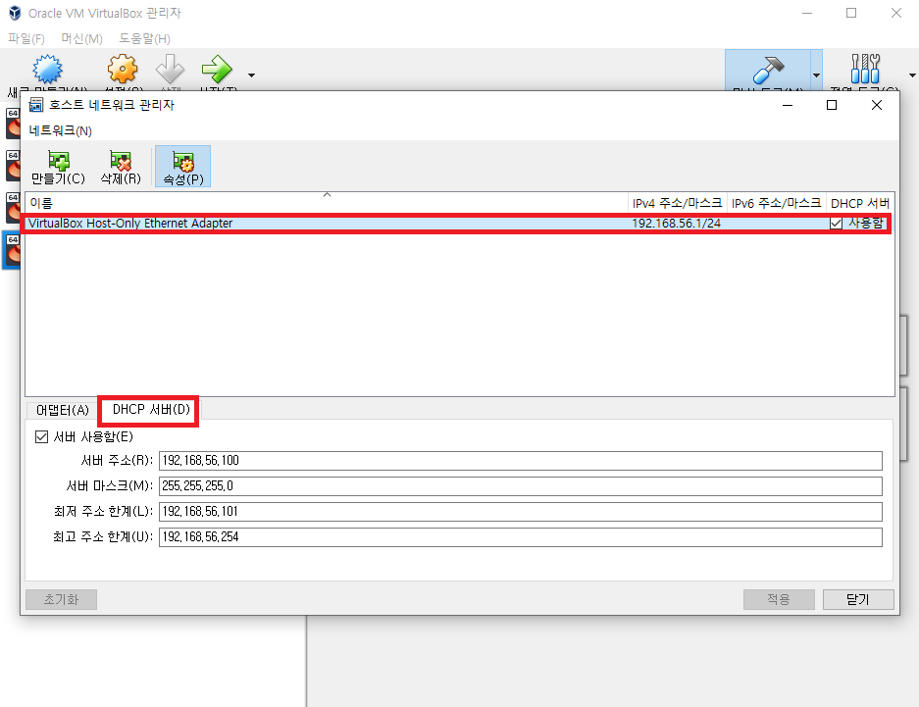The width and height of the screenshot is (919, 707).
Task: Click the Upper Address Bound field 192.168.56.254
Action: pos(521,537)
